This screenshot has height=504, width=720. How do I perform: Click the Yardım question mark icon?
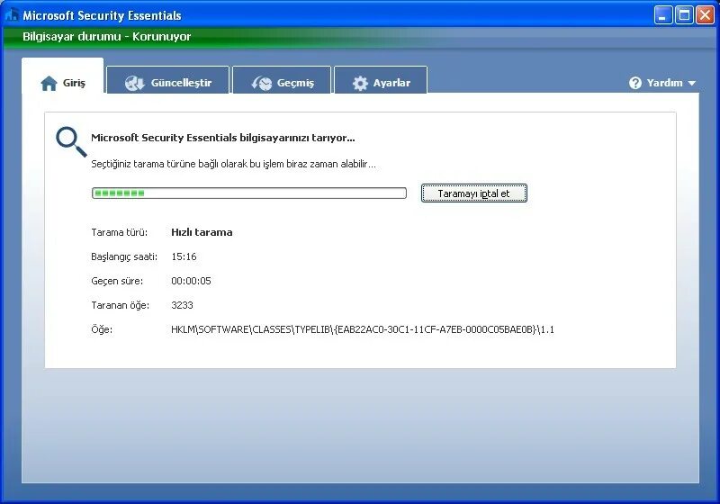tap(635, 83)
